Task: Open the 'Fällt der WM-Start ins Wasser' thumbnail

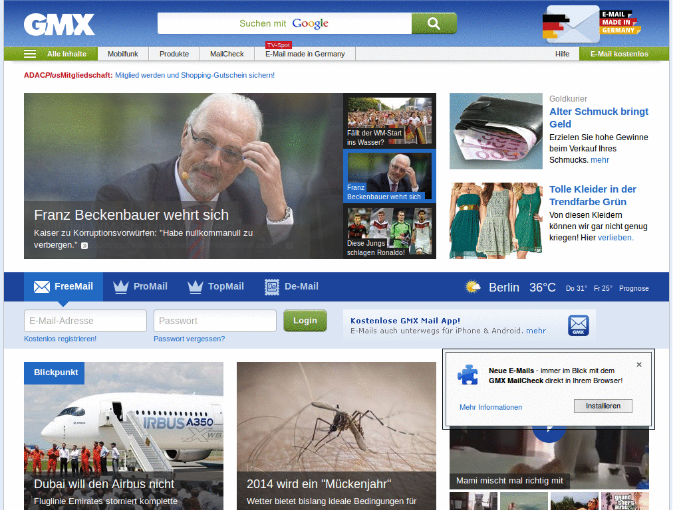Action: click(x=390, y=121)
